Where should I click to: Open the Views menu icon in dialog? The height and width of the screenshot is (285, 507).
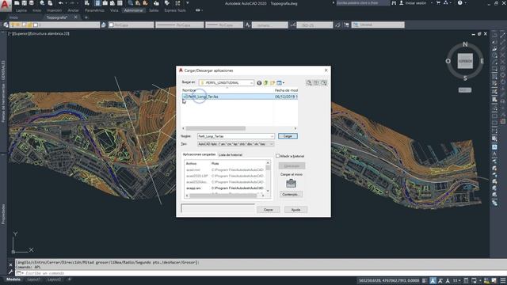(x=280, y=83)
